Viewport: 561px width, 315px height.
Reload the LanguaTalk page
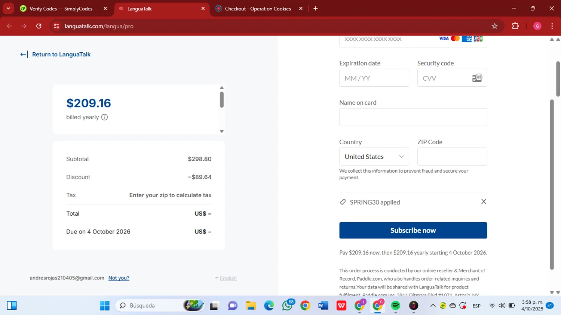(39, 26)
